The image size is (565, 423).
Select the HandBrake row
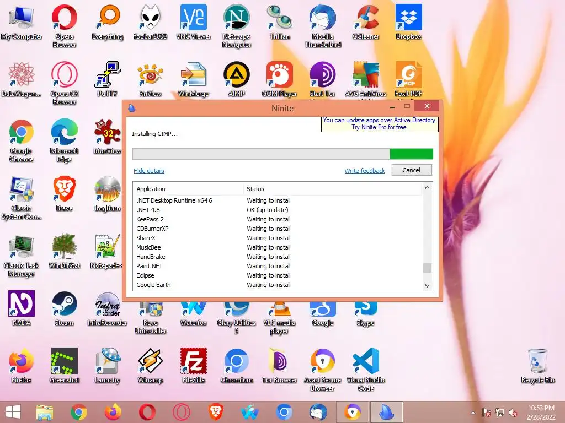tap(278, 257)
